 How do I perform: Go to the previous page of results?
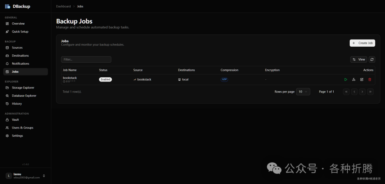(x=354, y=91)
